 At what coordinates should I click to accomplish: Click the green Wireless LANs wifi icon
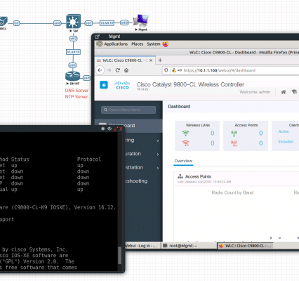click(185, 133)
